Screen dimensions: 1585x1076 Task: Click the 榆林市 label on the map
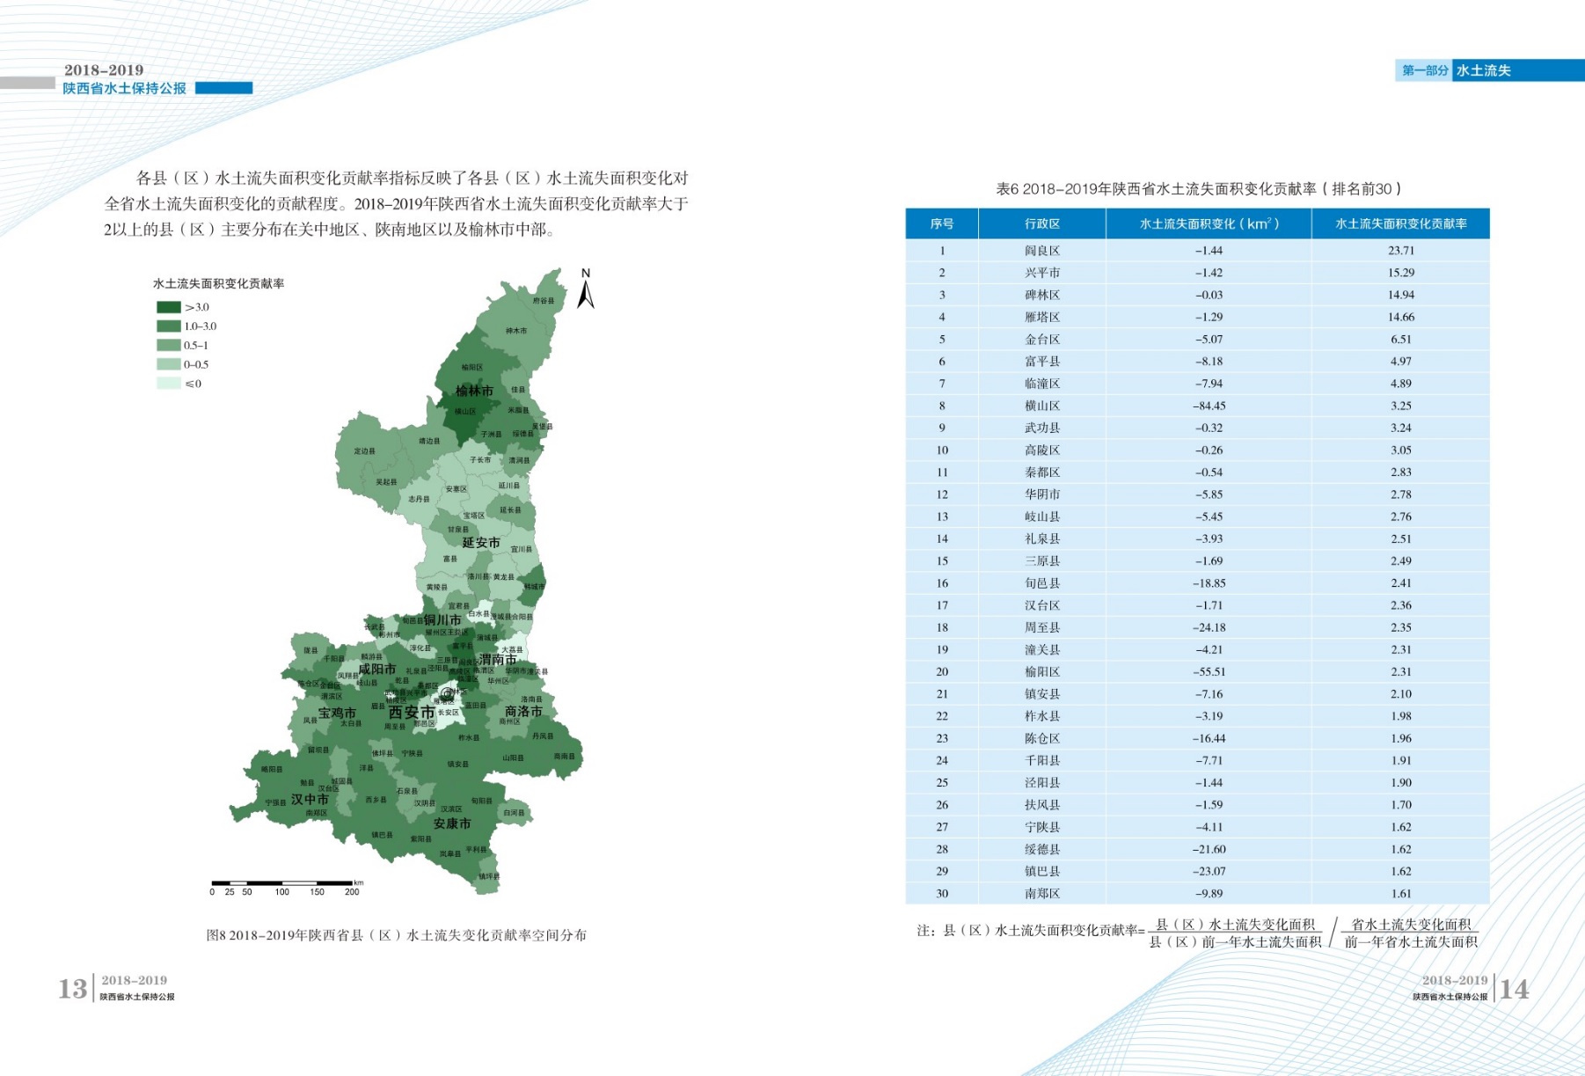pos(474,391)
